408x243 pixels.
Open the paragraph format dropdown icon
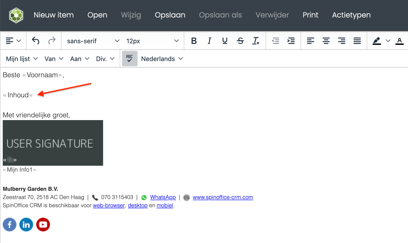(x=13, y=41)
